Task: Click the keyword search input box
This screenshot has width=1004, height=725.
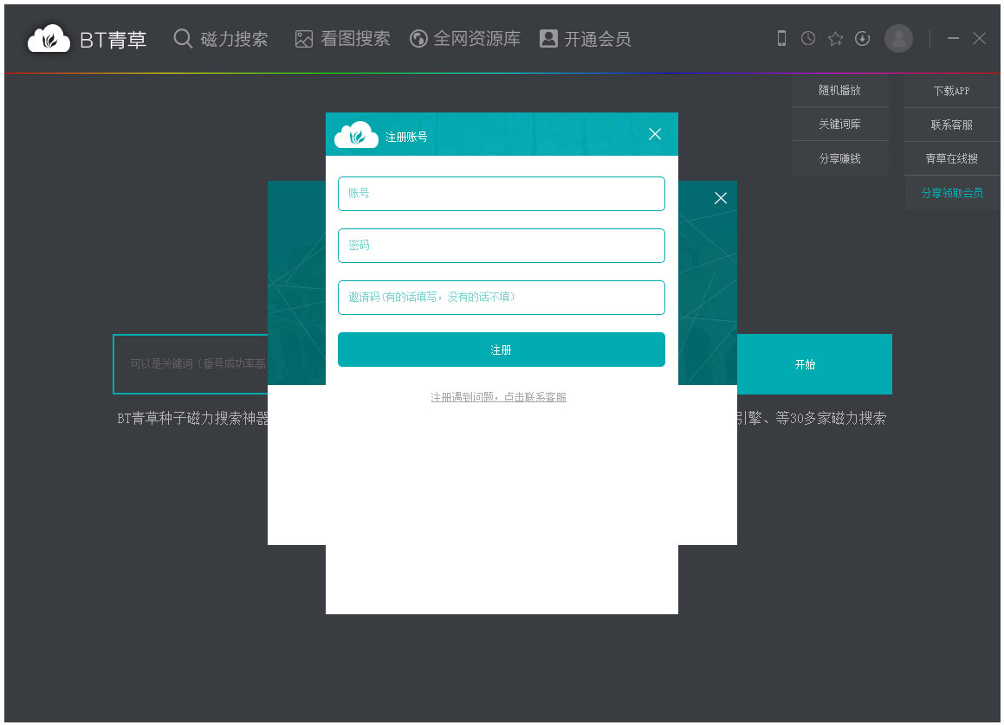Action: point(191,363)
